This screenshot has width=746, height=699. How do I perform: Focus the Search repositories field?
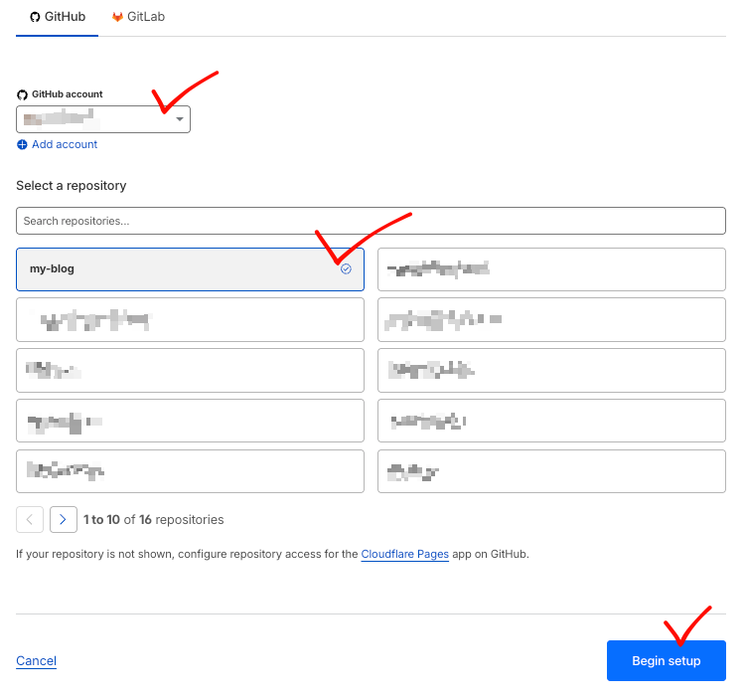(371, 220)
